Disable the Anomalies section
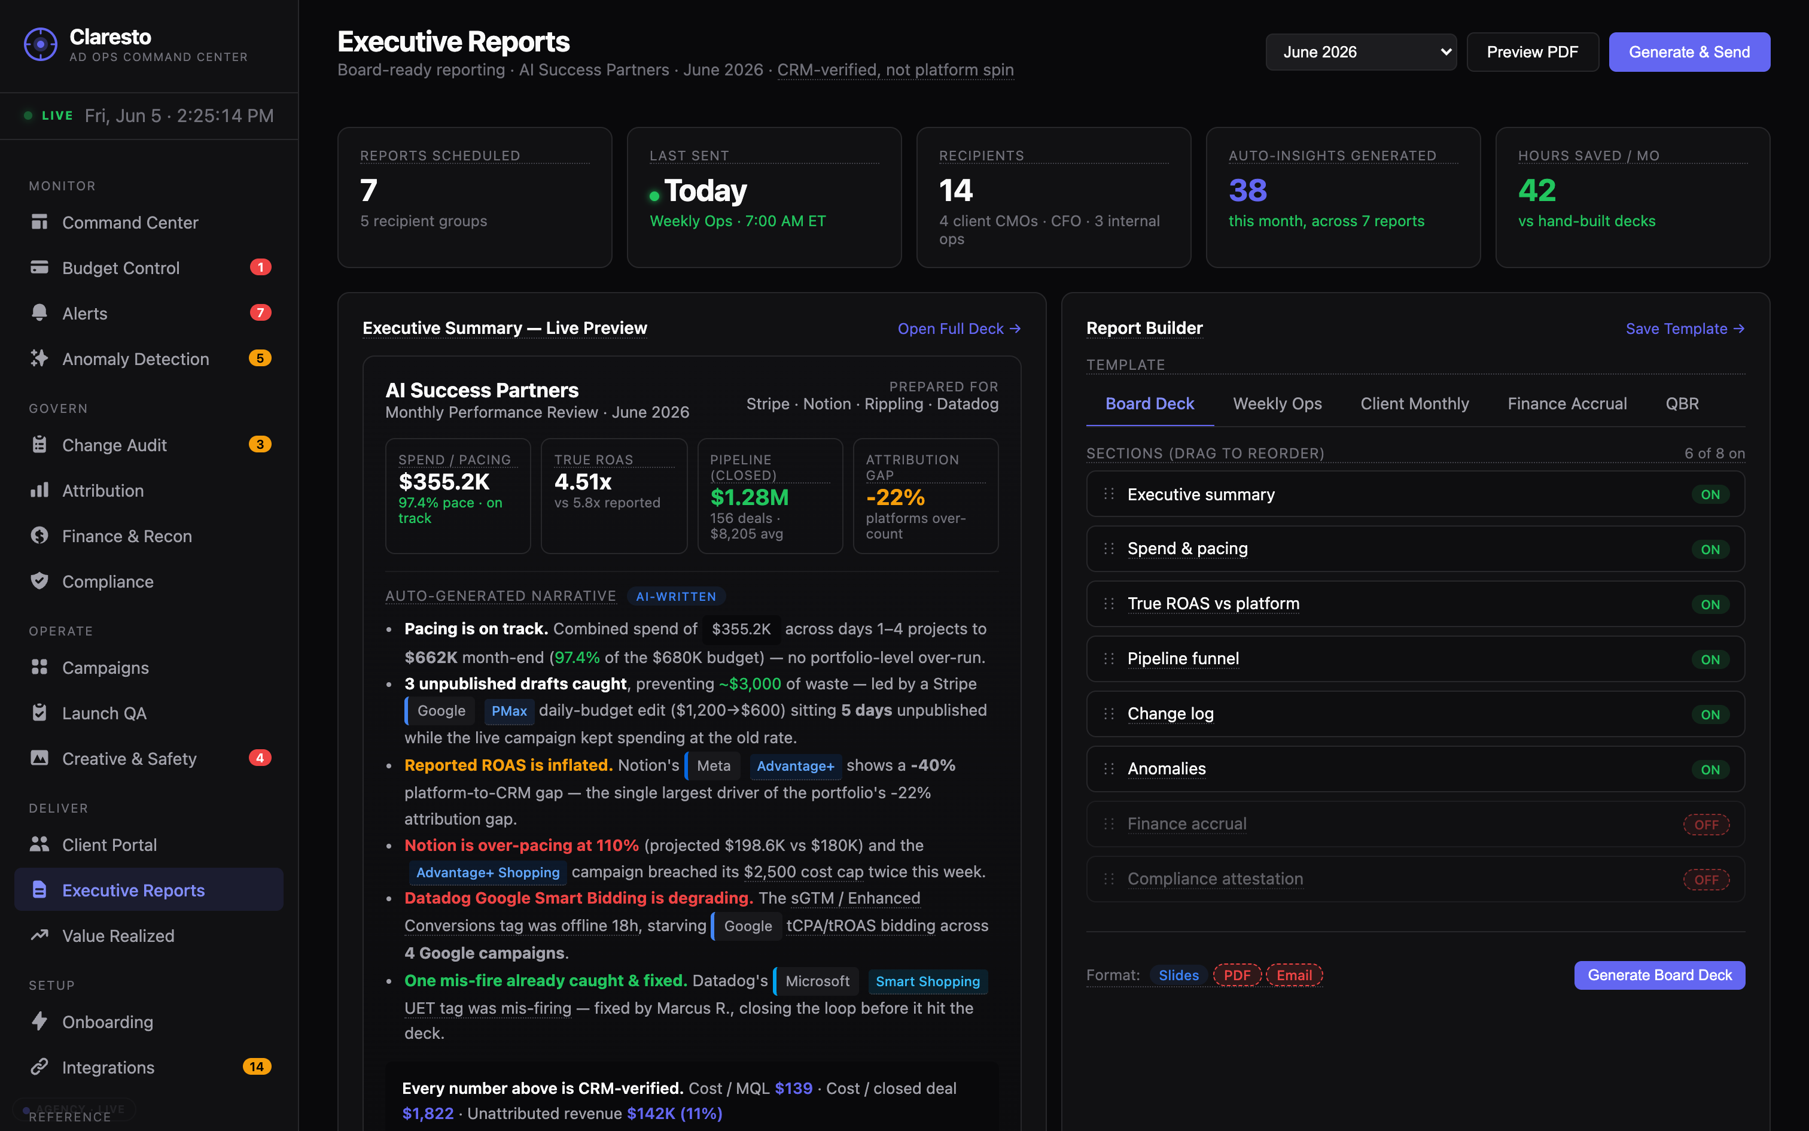The image size is (1809, 1131). 1710,770
